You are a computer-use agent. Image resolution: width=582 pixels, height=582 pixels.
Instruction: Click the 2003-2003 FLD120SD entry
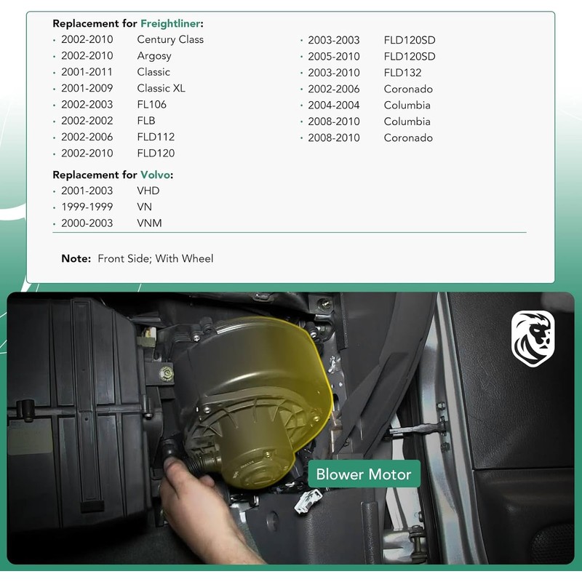click(372, 40)
